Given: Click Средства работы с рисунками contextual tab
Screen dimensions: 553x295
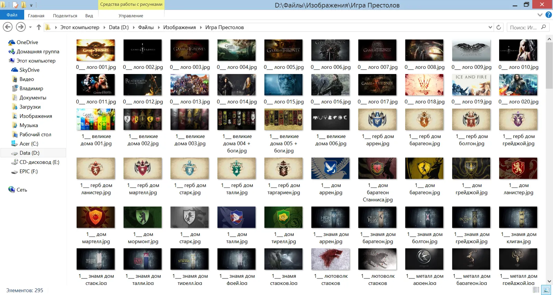Looking at the screenshot, I should (x=131, y=4).
